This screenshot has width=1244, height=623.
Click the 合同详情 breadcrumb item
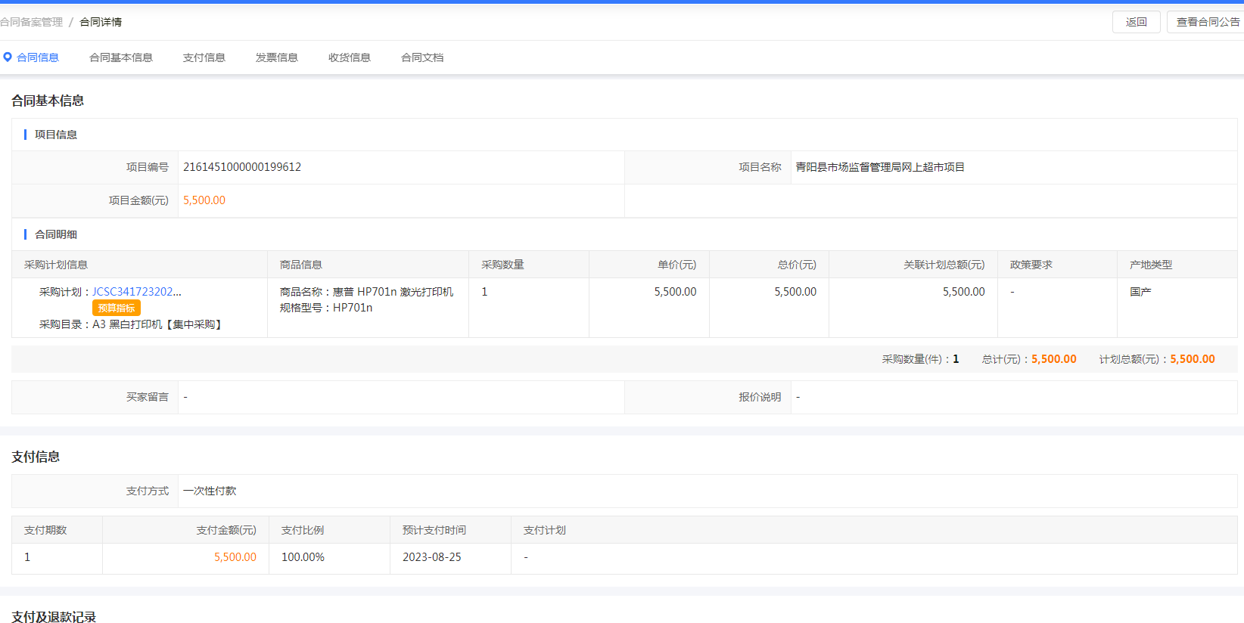pyautogui.click(x=101, y=22)
